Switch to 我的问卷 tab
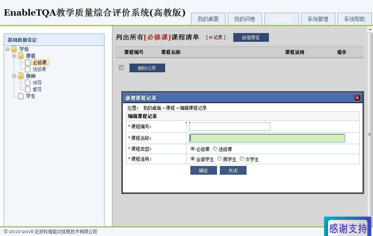 pyautogui.click(x=245, y=19)
